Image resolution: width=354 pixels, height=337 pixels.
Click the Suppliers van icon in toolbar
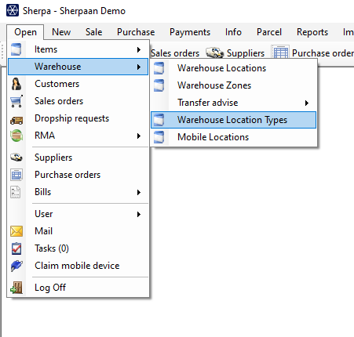coord(214,53)
